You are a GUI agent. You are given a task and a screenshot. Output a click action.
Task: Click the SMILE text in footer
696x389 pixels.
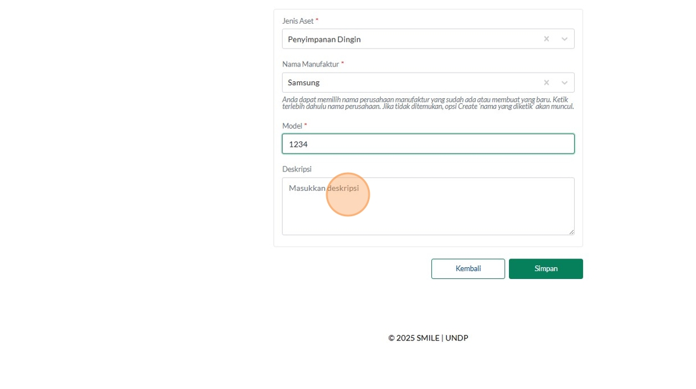tap(428, 338)
